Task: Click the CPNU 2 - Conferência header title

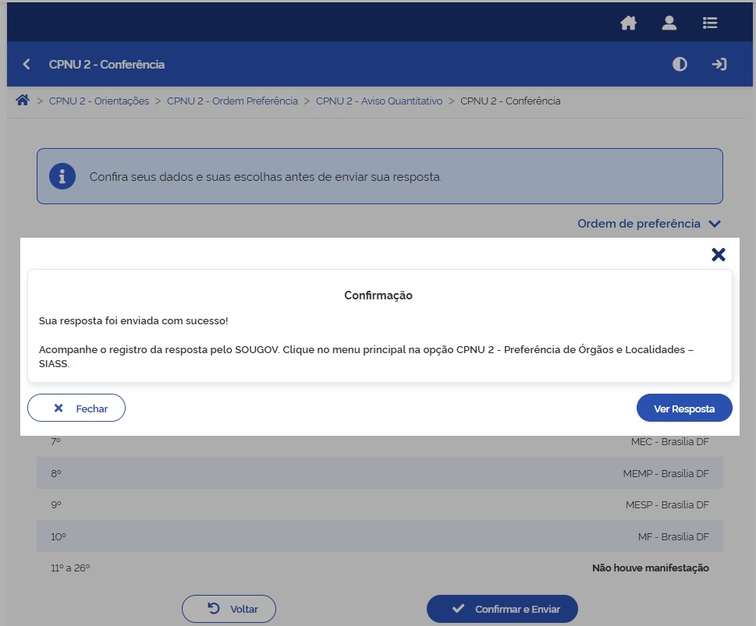Action: [x=107, y=64]
